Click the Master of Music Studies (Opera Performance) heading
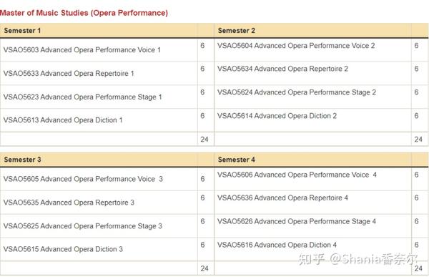This screenshot has width=429, height=277. tap(84, 13)
